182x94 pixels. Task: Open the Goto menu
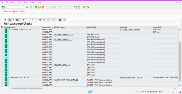coord(25,2)
